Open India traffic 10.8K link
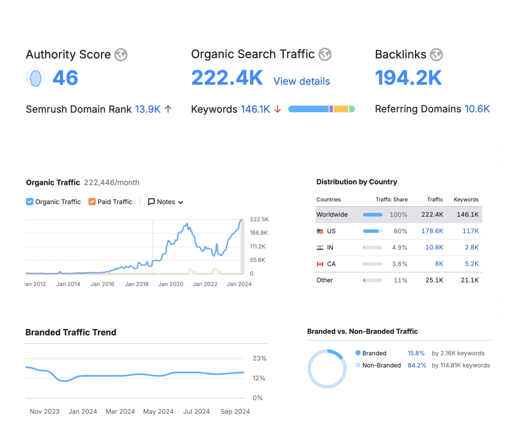This screenshot has height=438, width=516. point(434,247)
